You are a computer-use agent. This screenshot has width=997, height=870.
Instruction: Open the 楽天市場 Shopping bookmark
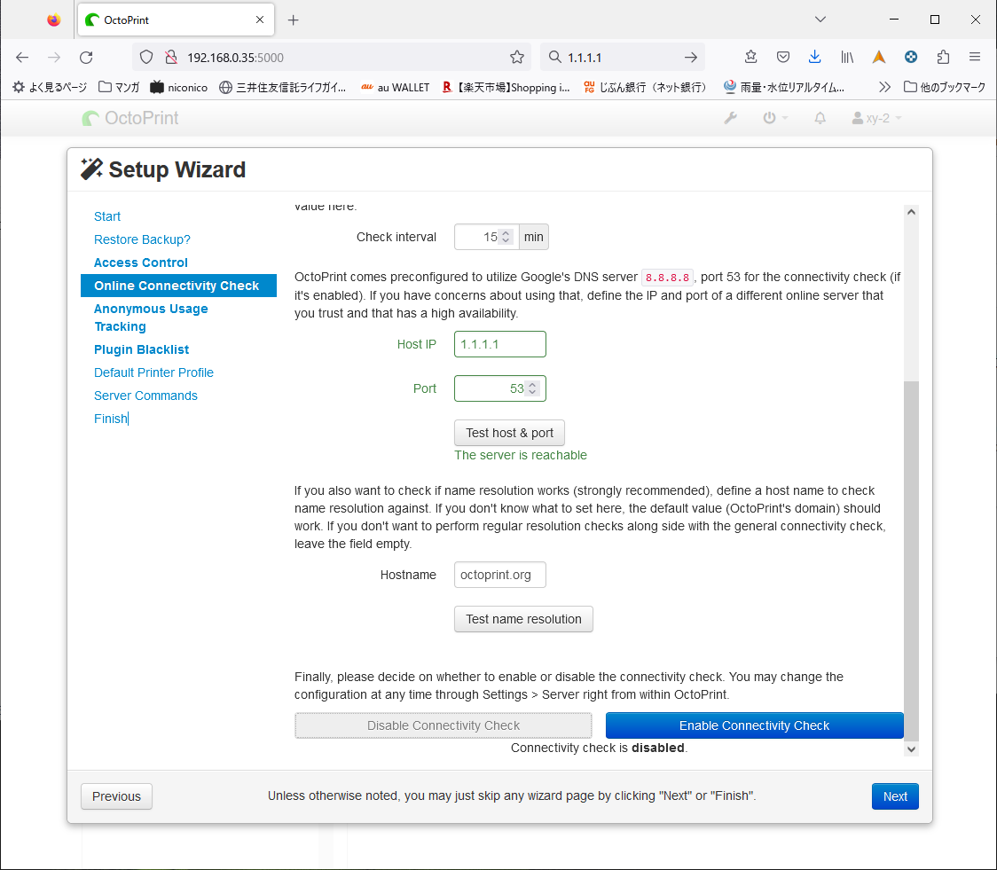pos(506,87)
